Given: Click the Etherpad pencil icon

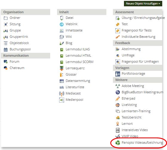Looking at the screenshot, I should pyautogui.click(x=118, y=99).
